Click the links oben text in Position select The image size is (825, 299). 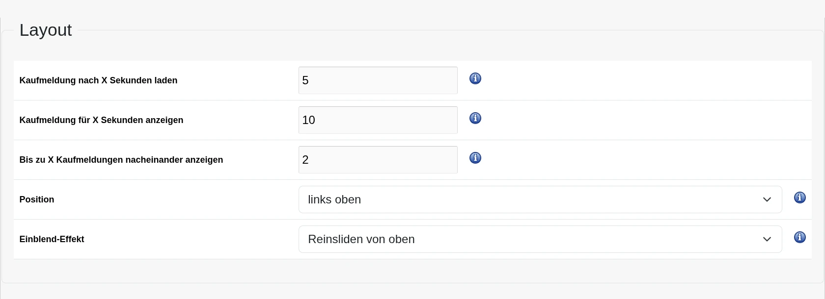[x=334, y=199]
